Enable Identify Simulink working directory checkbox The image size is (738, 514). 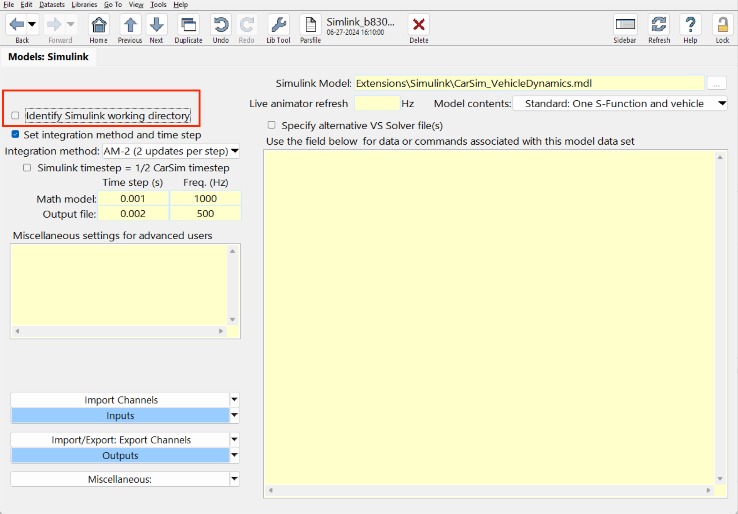15,115
